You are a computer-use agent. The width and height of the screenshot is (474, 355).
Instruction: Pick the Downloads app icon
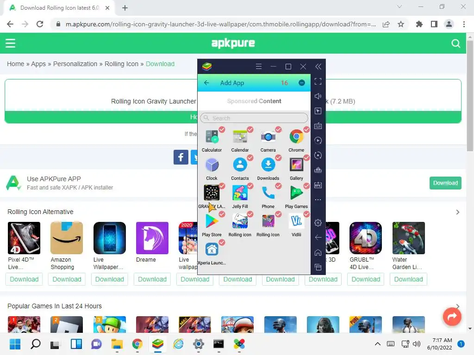click(268, 165)
